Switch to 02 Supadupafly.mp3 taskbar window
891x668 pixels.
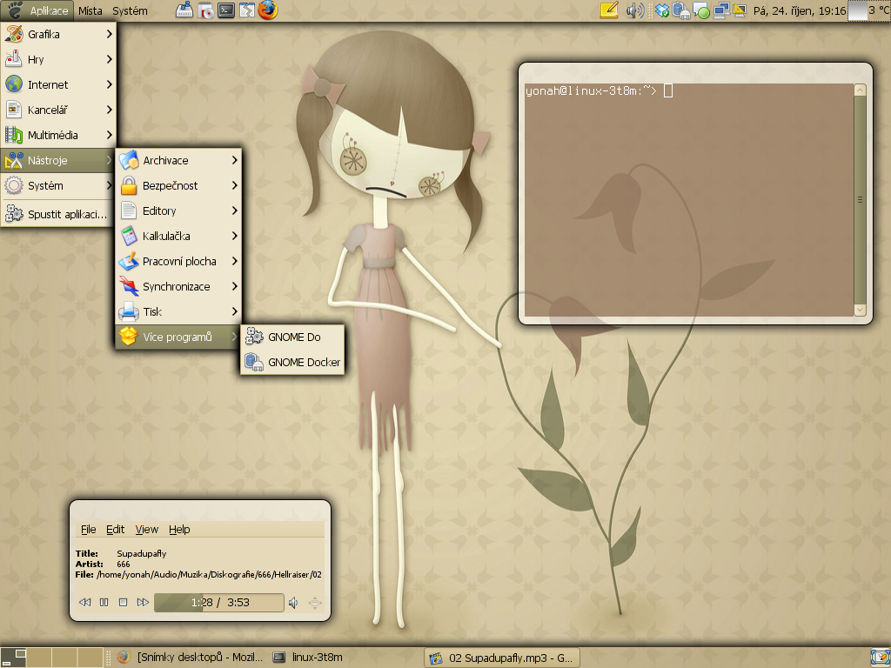[x=502, y=658]
